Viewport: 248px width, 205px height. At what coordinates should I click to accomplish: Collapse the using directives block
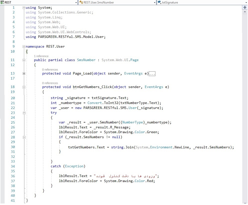pos(24,7)
